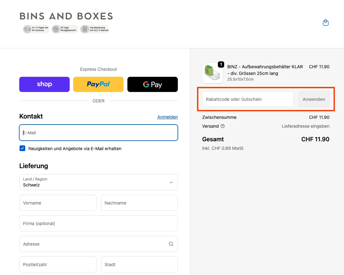Screen dimensions: 344x275
Task: Click the BINZ product thumbnail image
Action: [x=213, y=73]
